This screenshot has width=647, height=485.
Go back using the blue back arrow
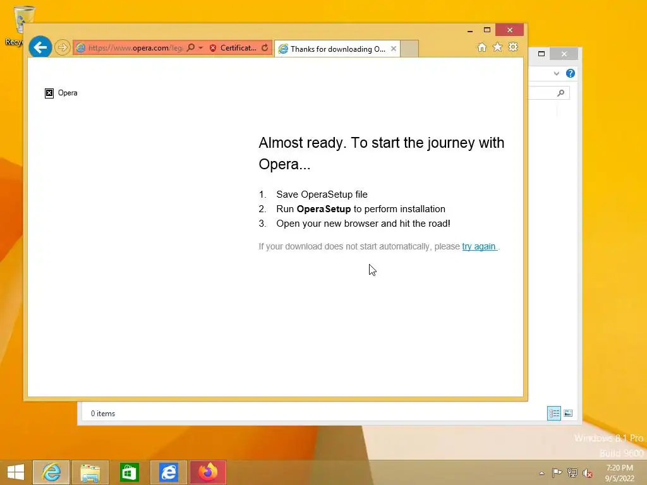pos(40,47)
